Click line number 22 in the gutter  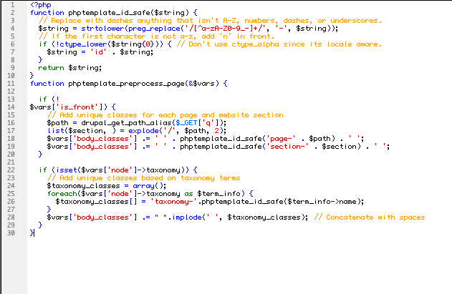[x=13, y=170]
